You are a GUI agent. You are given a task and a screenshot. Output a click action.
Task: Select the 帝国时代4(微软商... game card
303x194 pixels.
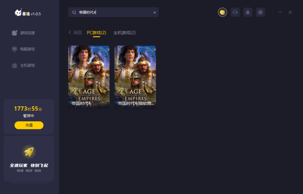[135, 77]
